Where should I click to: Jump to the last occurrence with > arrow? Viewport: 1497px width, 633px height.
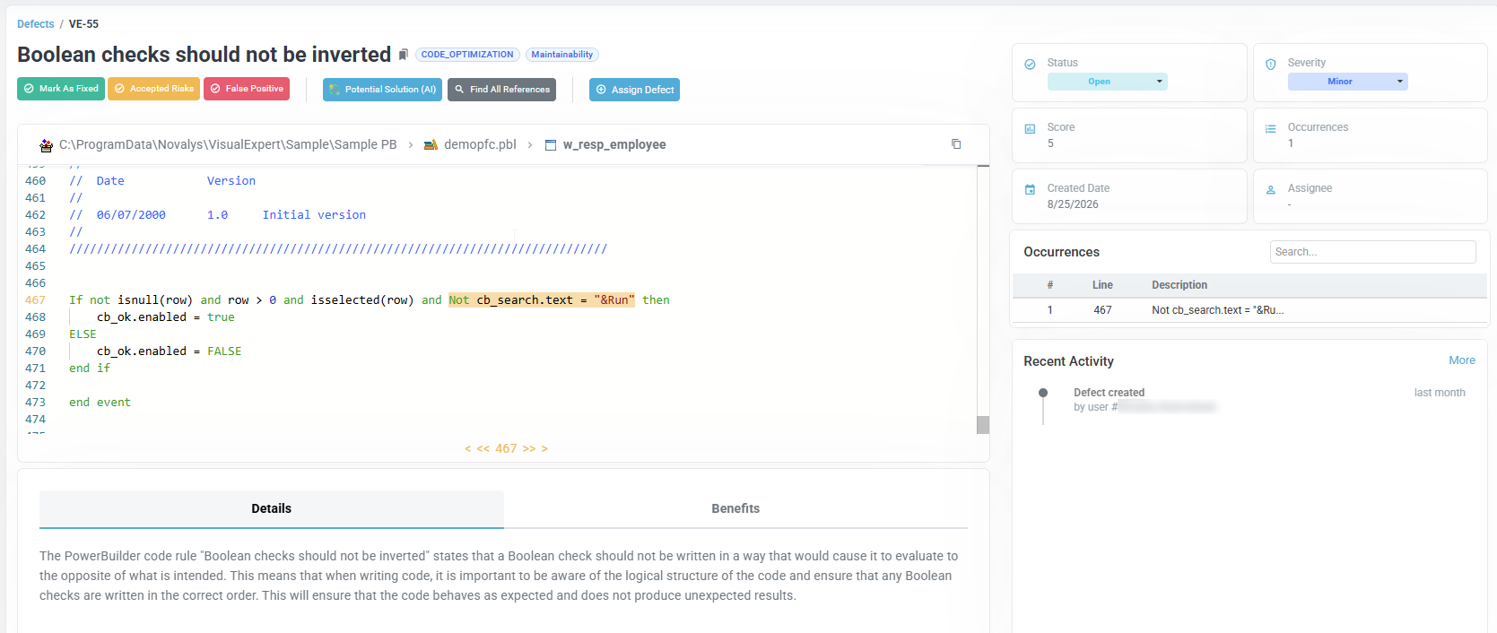coord(544,448)
